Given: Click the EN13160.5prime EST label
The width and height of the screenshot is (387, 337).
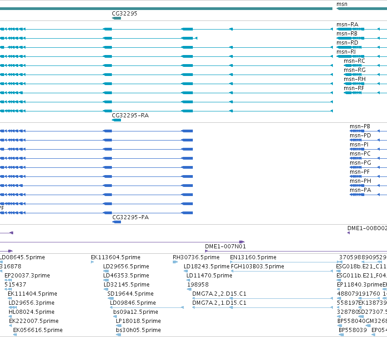Looking at the screenshot, I should [253, 257].
